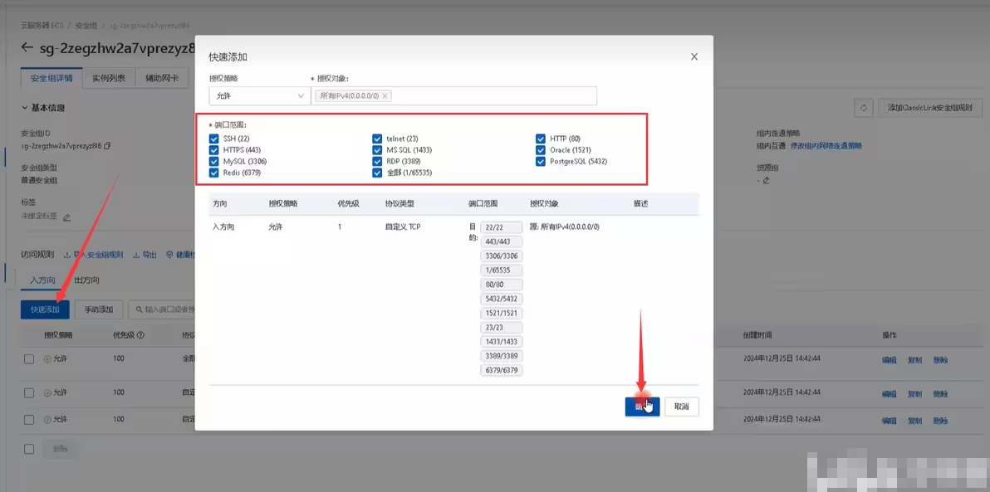
Task: Click the 导出 export icon link
Action: [145, 255]
